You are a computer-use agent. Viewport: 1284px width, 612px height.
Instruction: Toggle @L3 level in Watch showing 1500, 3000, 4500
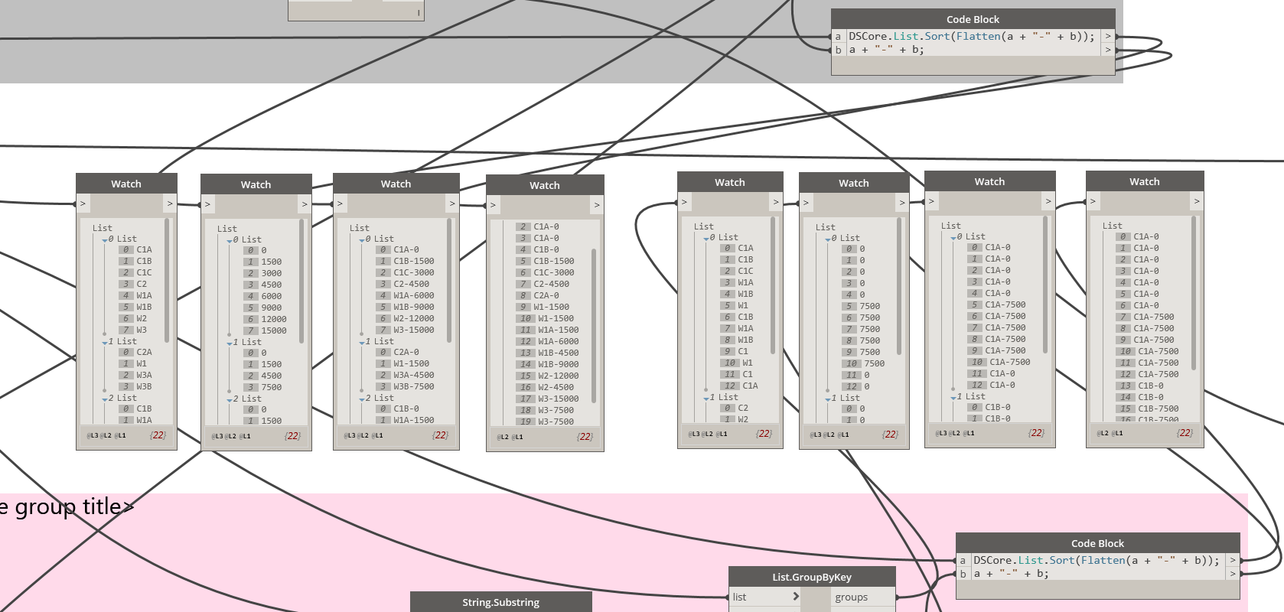click(x=217, y=436)
